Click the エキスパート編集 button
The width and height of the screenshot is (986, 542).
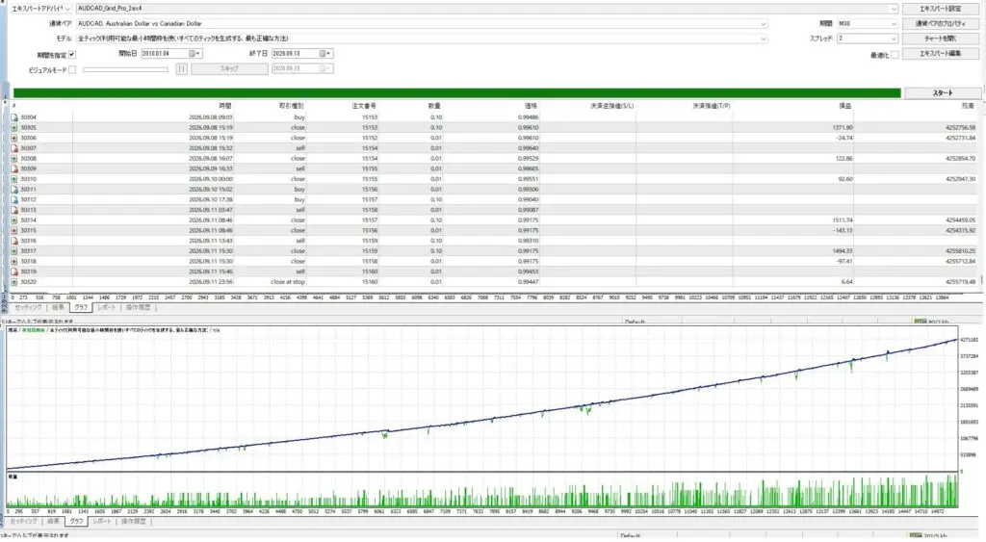pyautogui.click(x=940, y=54)
